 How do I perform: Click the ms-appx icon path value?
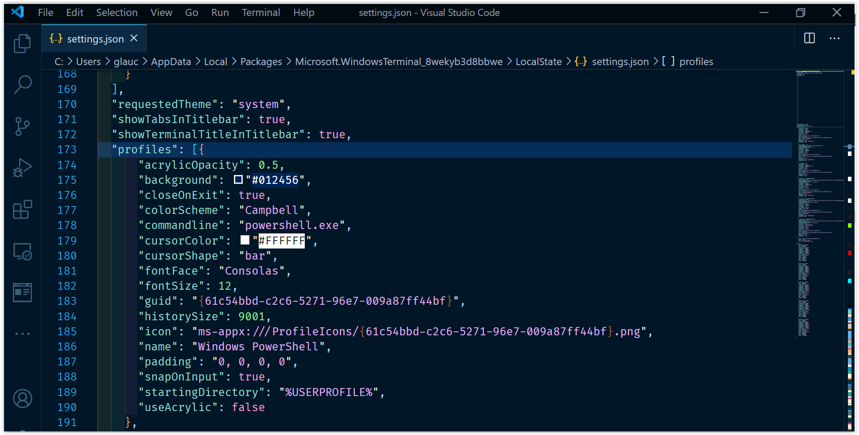(419, 331)
